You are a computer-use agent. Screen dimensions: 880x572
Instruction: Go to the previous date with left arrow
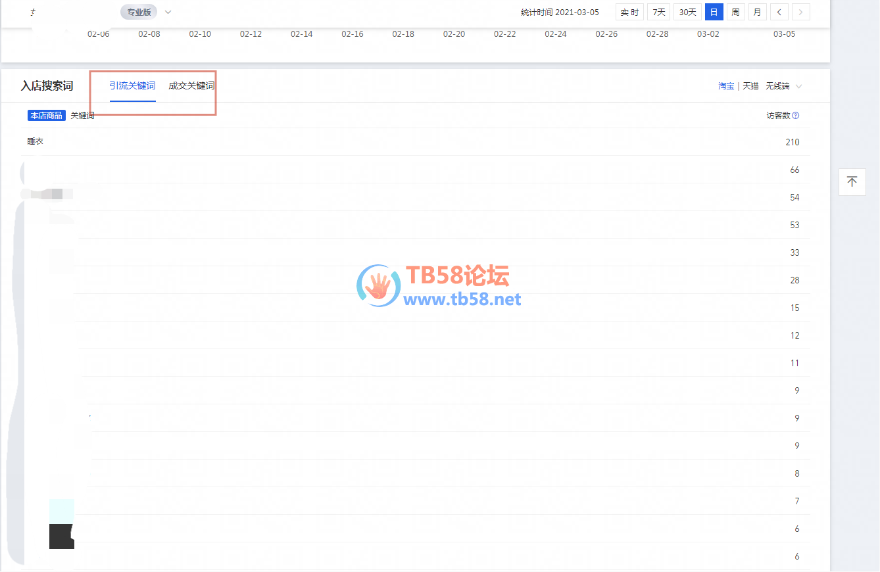pos(779,12)
